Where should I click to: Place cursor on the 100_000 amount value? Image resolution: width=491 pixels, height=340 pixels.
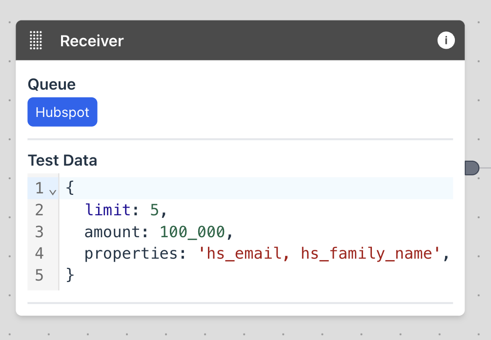point(192,232)
